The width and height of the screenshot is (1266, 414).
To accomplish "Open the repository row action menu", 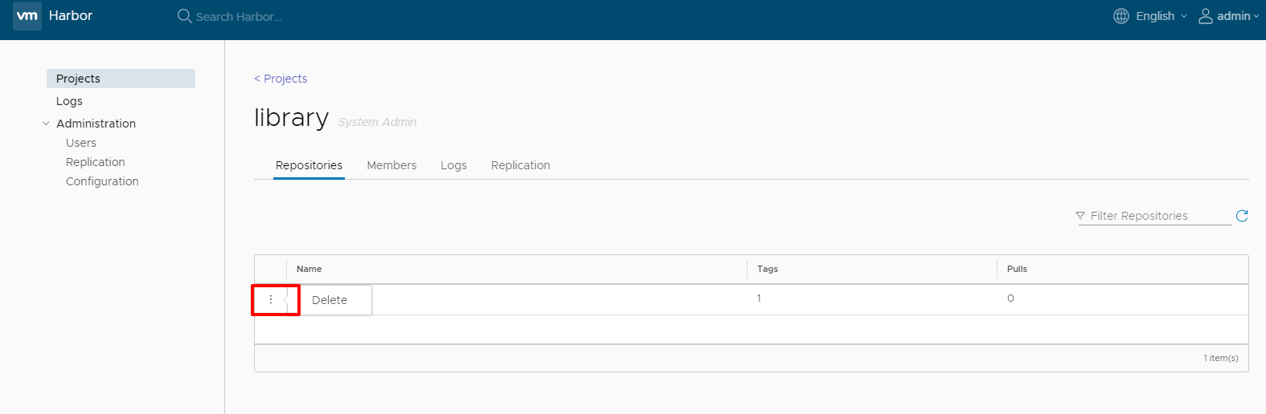I will pyautogui.click(x=271, y=299).
